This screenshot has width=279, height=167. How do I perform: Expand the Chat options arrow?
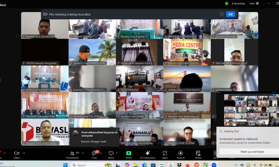pos(101,153)
